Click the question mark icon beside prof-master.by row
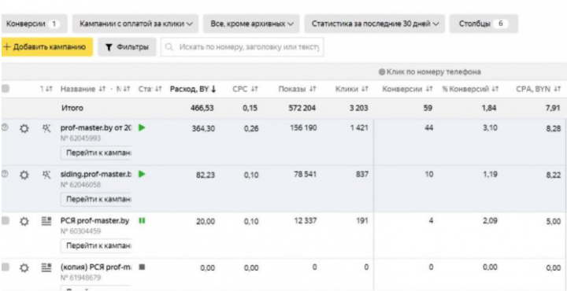The height and width of the screenshot is (291, 567). (5, 127)
